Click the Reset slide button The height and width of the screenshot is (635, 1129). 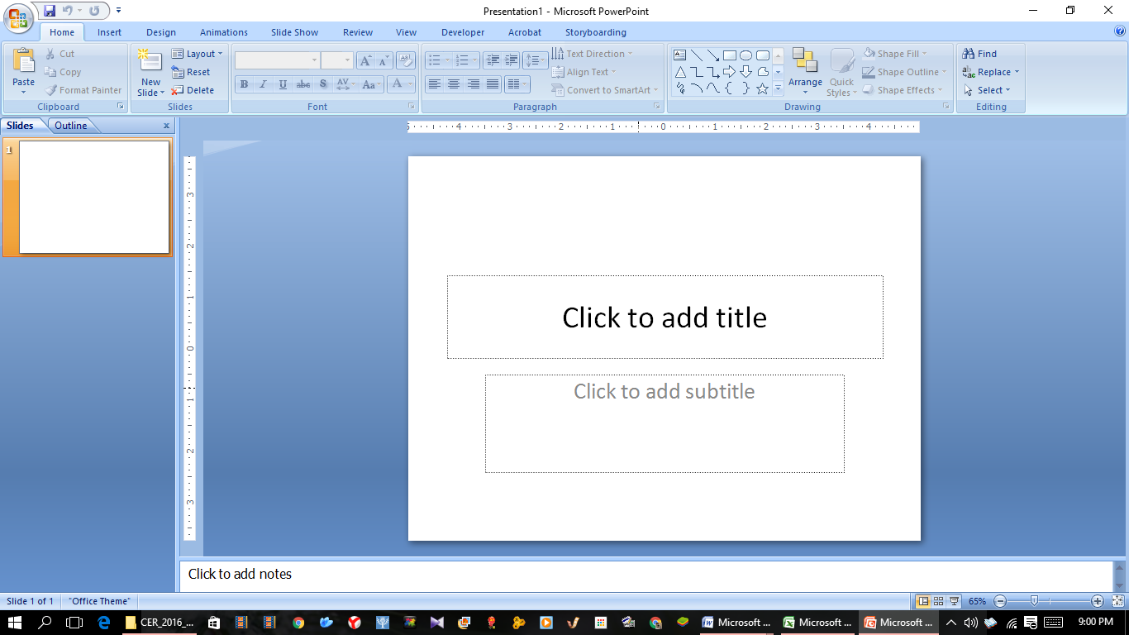[191, 72]
